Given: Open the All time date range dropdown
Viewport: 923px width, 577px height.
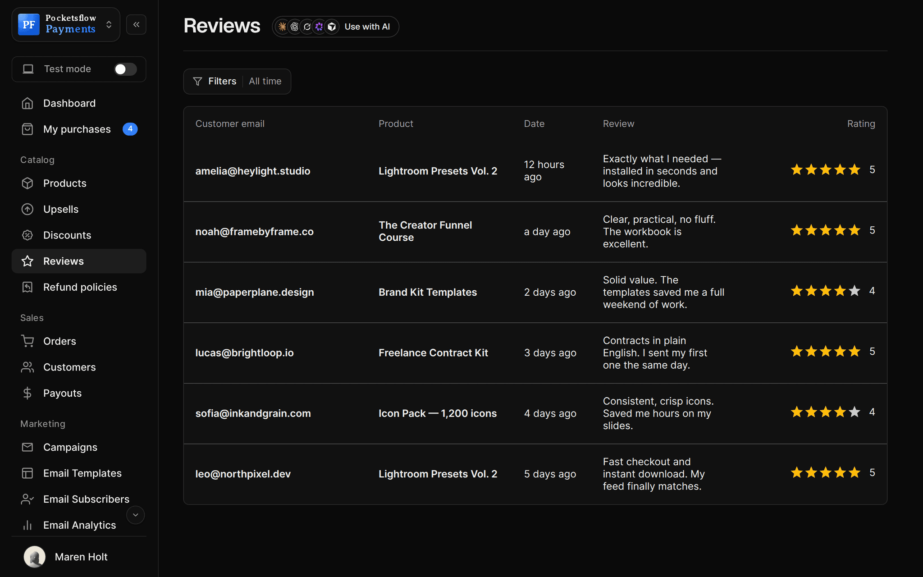Looking at the screenshot, I should coord(265,82).
